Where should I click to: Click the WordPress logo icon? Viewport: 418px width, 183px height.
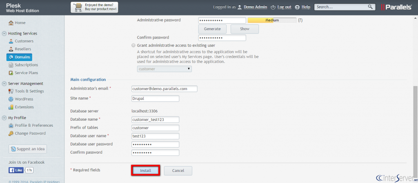pyautogui.click(x=11, y=99)
